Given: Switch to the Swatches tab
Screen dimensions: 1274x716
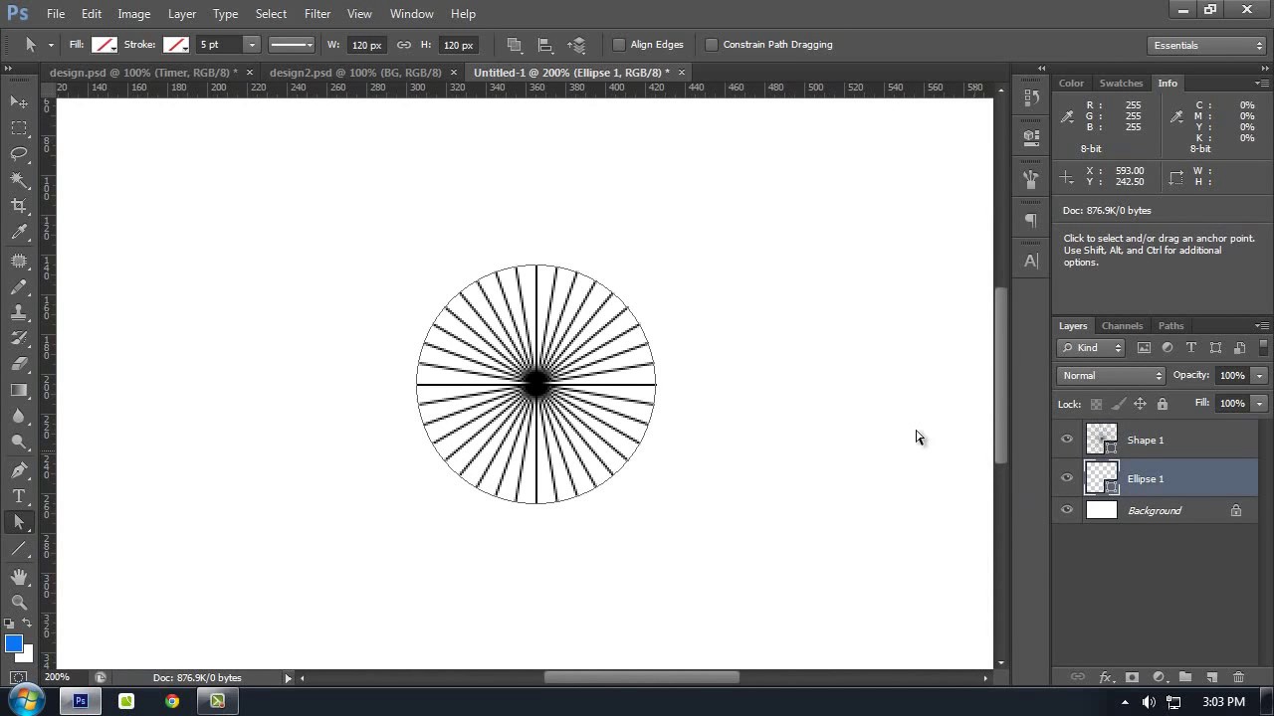Looking at the screenshot, I should point(1121,84).
